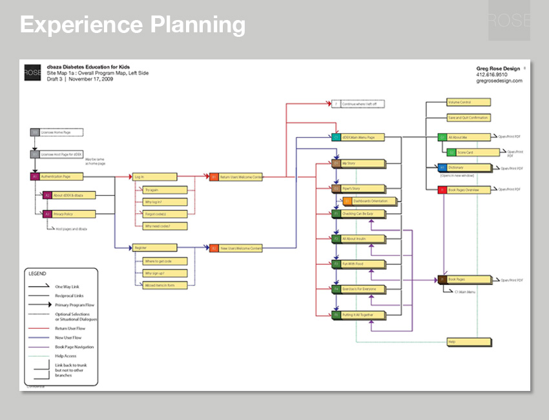Click the C1 Main Menu link label

point(465,292)
